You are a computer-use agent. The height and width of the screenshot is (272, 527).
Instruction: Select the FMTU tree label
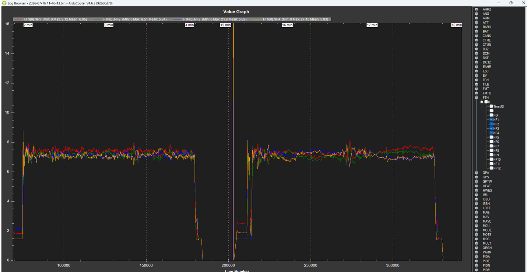(487, 93)
